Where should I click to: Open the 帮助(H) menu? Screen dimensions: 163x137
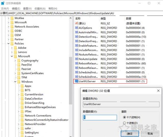[53, 8]
